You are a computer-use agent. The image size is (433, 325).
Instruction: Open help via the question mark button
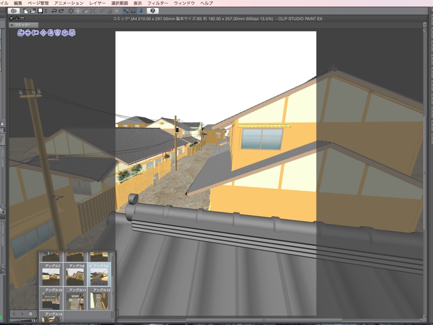[x=152, y=11]
